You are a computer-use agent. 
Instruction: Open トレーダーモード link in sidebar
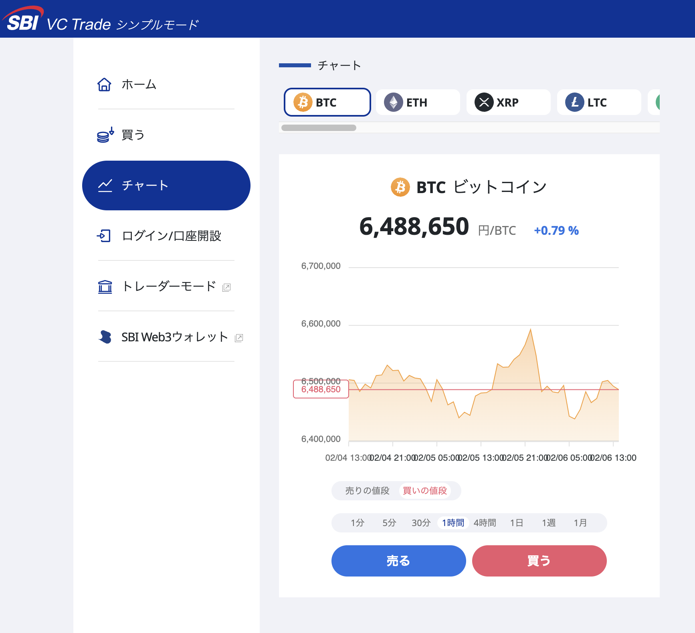[166, 286]
